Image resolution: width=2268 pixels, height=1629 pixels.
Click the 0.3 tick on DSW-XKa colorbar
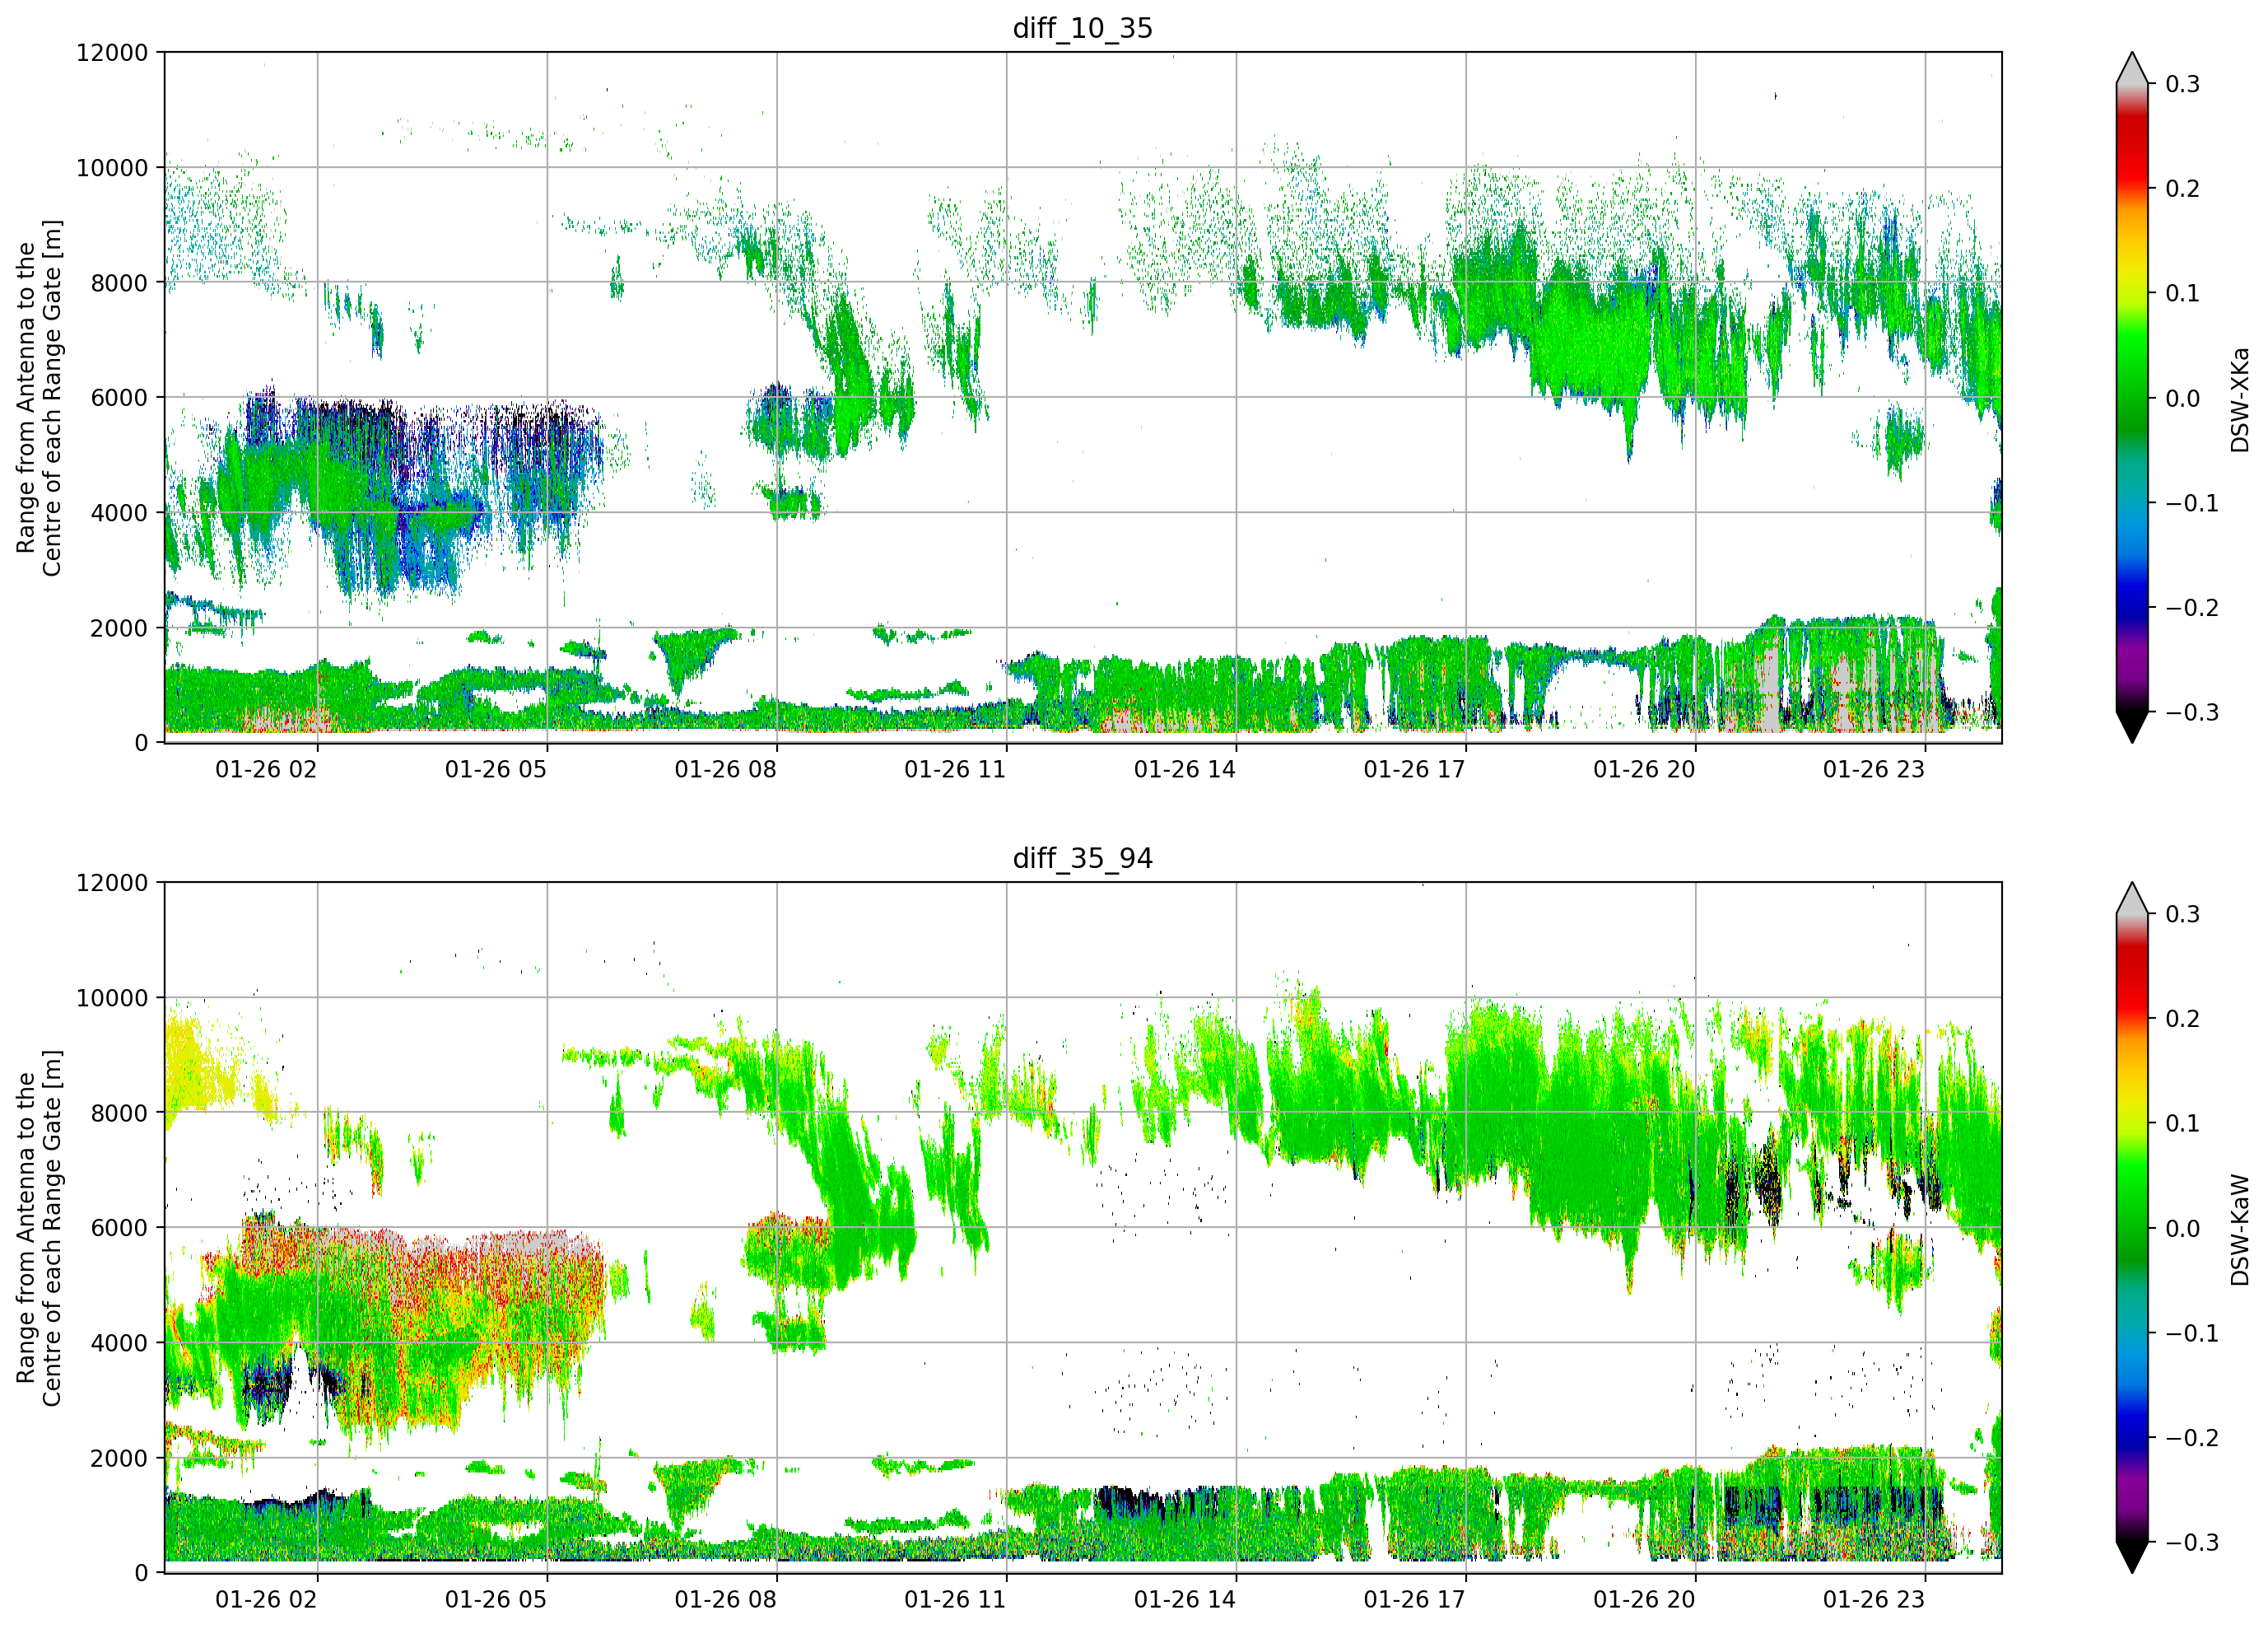coord(2183,84)
